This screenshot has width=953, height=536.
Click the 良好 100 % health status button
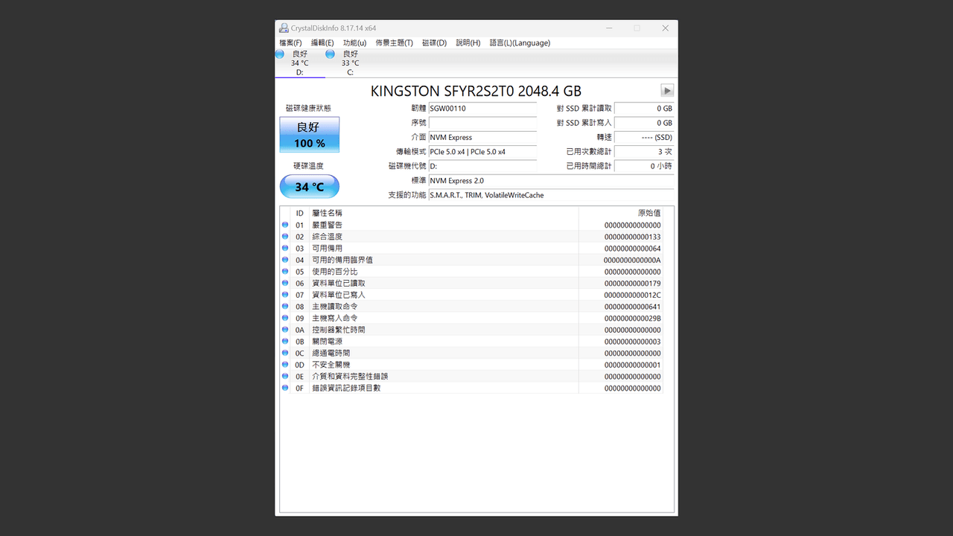309,135
